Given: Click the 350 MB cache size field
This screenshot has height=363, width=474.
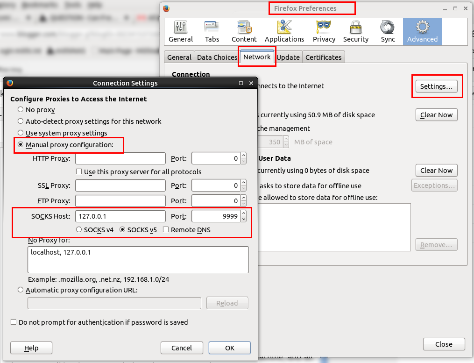Looking at the screenshot, I should [271, 142].
